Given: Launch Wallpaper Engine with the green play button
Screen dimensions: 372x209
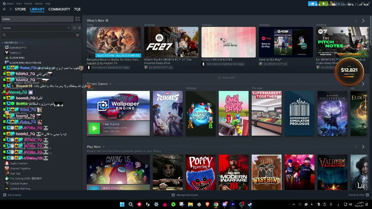Looking at the screenshot, I should tap(94, 128).
